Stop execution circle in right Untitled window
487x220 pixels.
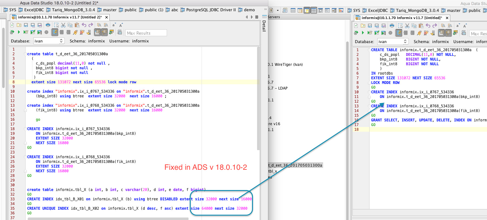coord(390,32)
